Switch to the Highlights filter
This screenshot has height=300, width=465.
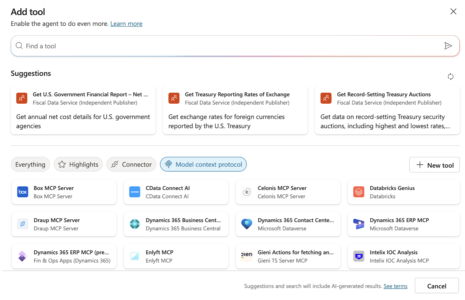[78, 164]
